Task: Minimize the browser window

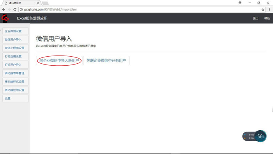Action: [250, 3]
